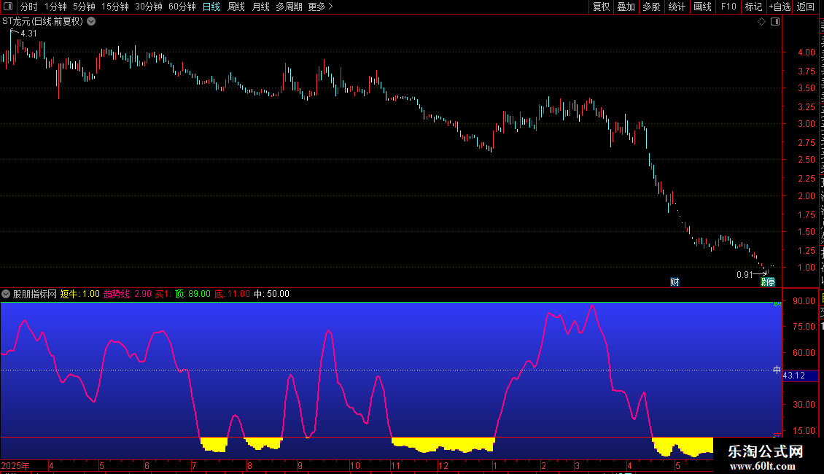Image resolution: width=824 pixels, height=474 pixels.
Task: Click the diamond icon in the chart header
Action: (761, 22)
